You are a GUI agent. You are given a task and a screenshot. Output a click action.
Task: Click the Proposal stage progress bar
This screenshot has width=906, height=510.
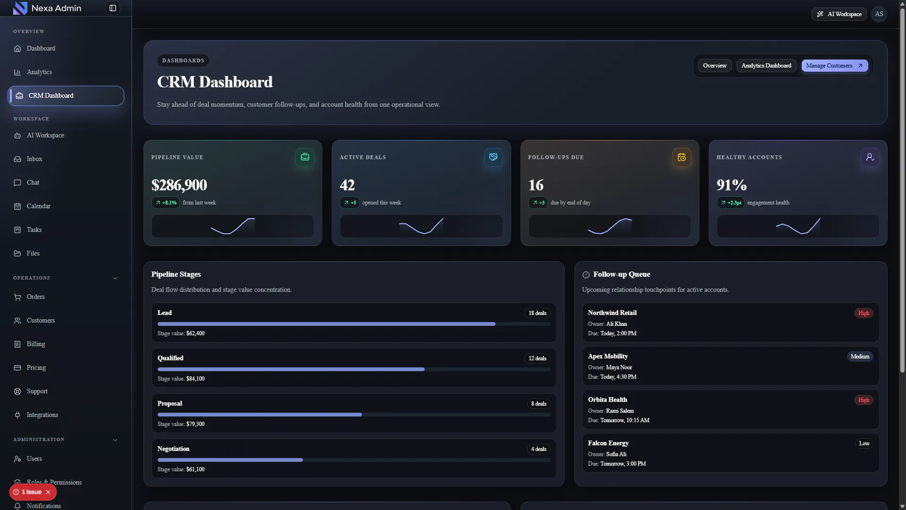354,415
